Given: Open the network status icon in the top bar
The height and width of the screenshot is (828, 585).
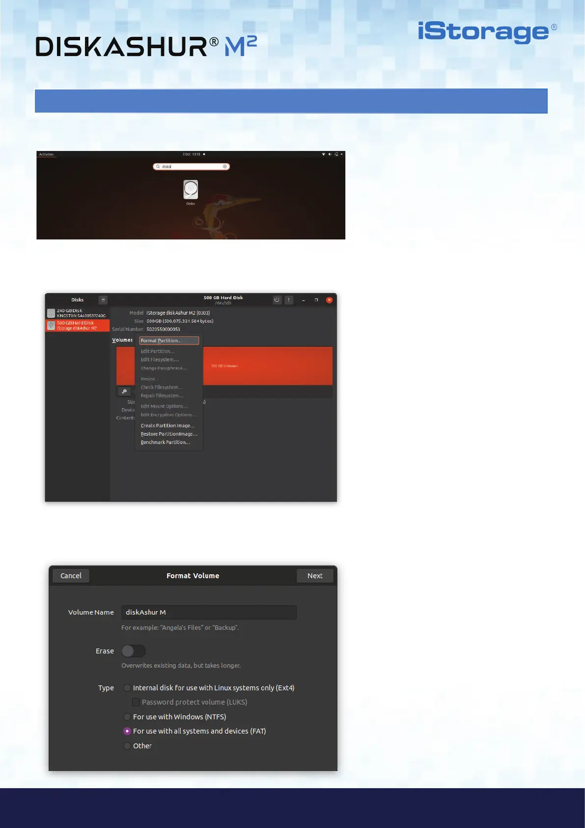Looking at the screenshot, I should [x=323, y=154].
